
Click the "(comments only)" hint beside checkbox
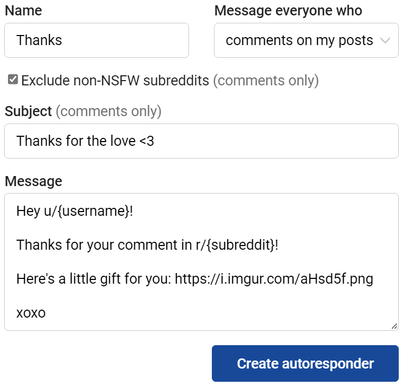[265, 81]
